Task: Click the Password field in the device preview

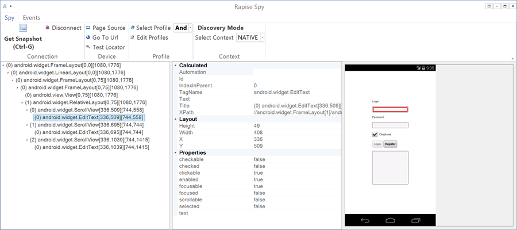Action: [390, 125]
